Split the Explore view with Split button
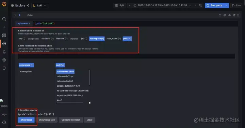Viewport: 245px width, 128px height. point(120,5)
